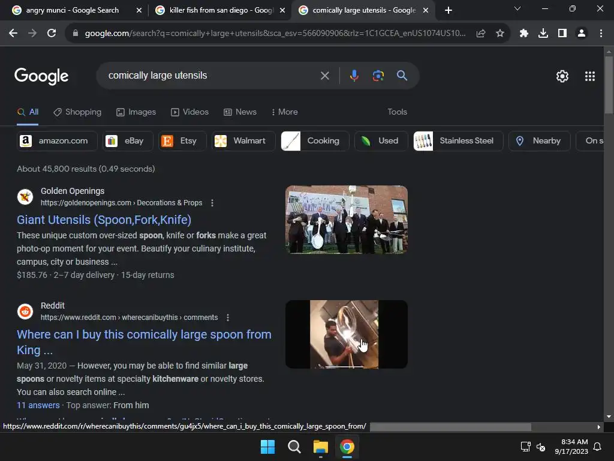The image size is (614, 461).
Task: Open the Chrome profile icon
Action: pyautogui.click(x=582, y=34)
